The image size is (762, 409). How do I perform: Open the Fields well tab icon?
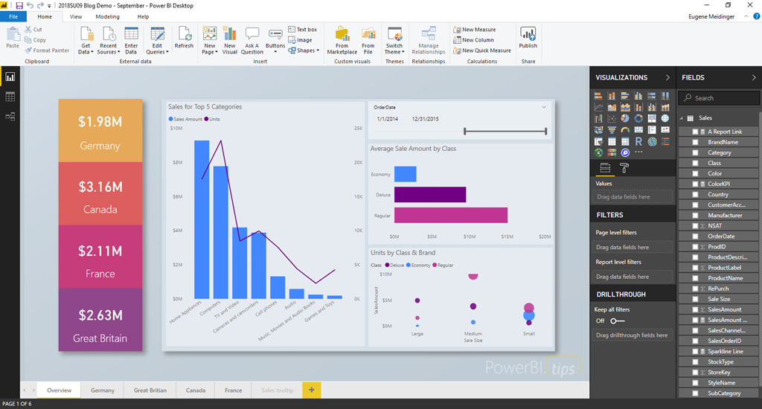(x=605, y=168)
